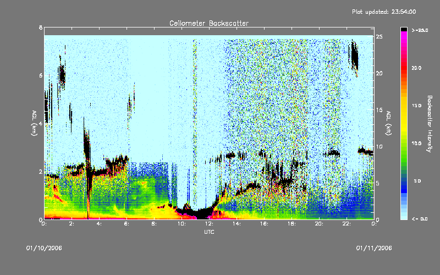Screen dimensions: 440x275
Task: Click the 20 tick on kft axis
Action: (x=380, y=73)
